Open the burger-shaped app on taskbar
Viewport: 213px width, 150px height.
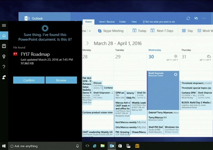[x=137, y=146]
